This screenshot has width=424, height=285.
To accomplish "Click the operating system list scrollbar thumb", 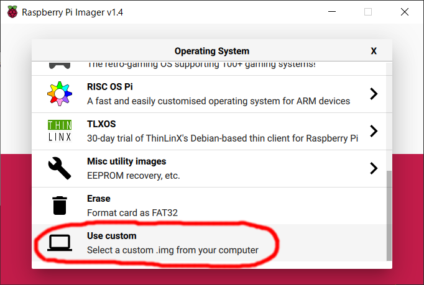I will pos(389,215).
